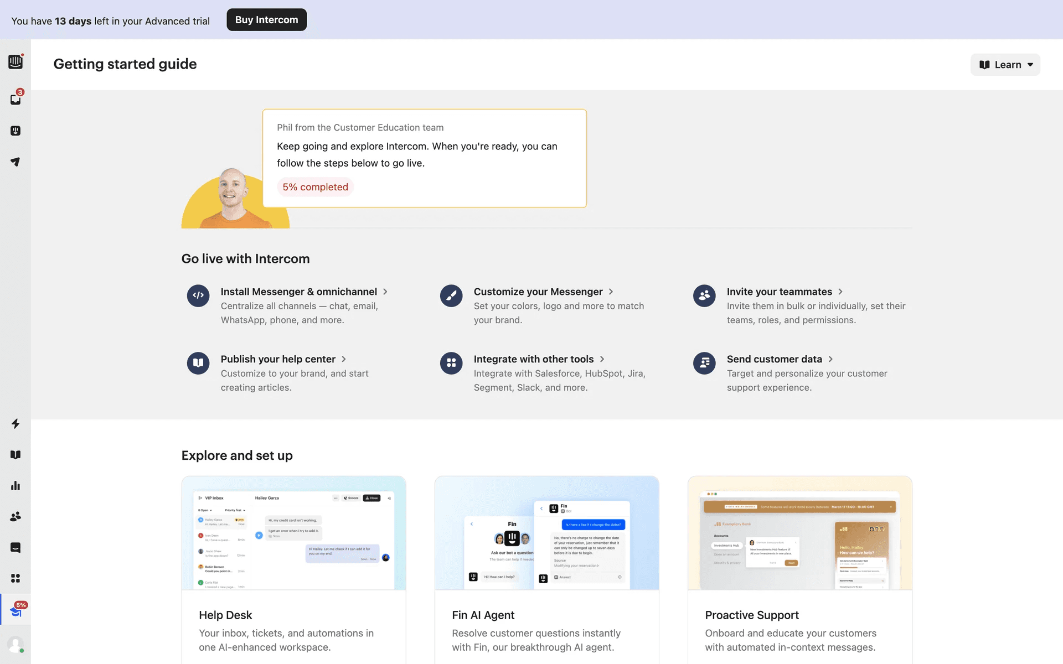
Task: Open Outbound paper plane sidebar icon
Action: click(16, 162)
